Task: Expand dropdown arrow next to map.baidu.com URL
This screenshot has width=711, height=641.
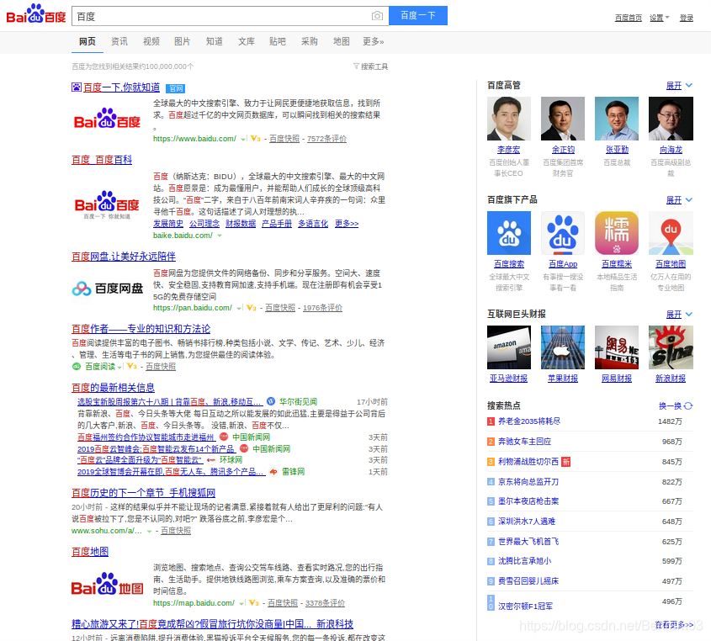Action: coord(241,603)
